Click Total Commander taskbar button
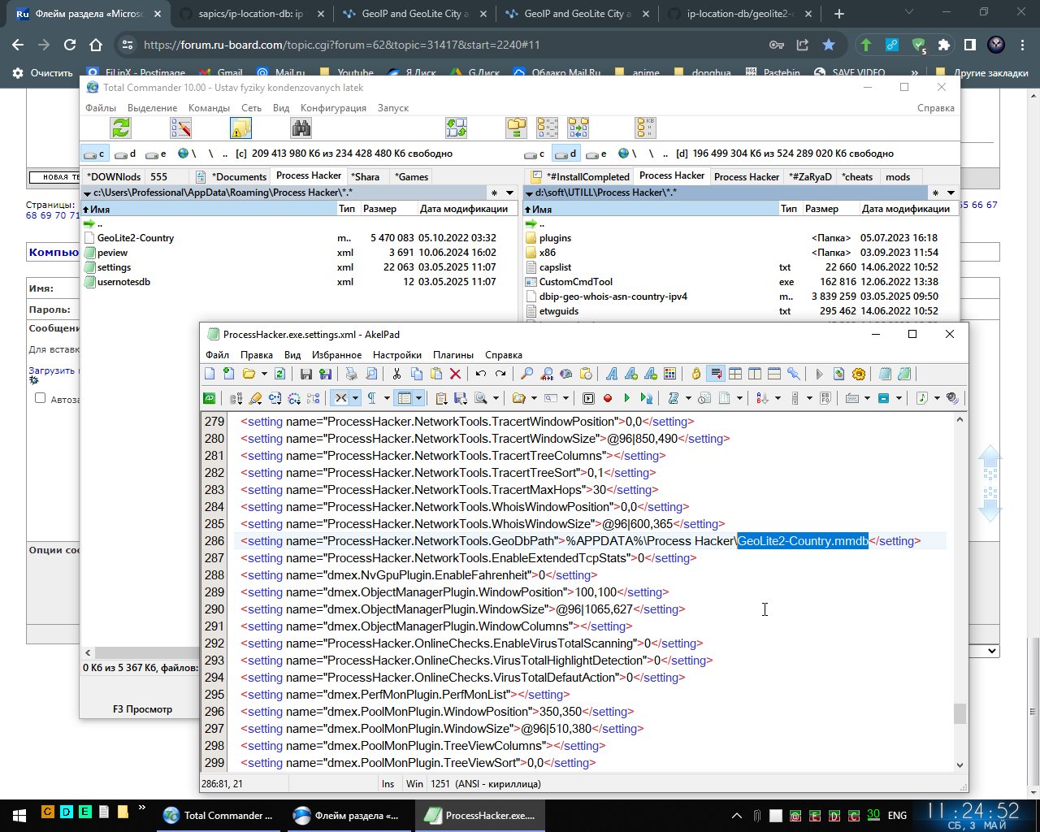The width and height of the screenshot is (1040, 832). click(x=219, y=815)
